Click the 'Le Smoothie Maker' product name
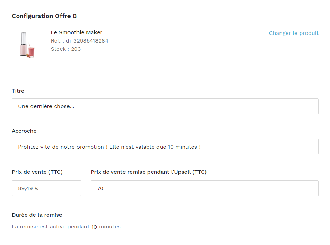The image size is (330, 245). tap(76, 32)
